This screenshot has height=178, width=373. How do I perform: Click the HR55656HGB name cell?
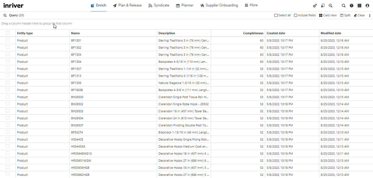[x=113, y=168]
